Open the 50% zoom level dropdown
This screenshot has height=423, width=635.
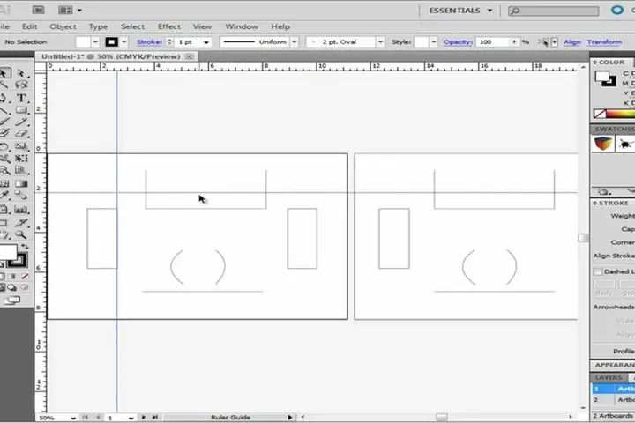(x=73, y=418)
